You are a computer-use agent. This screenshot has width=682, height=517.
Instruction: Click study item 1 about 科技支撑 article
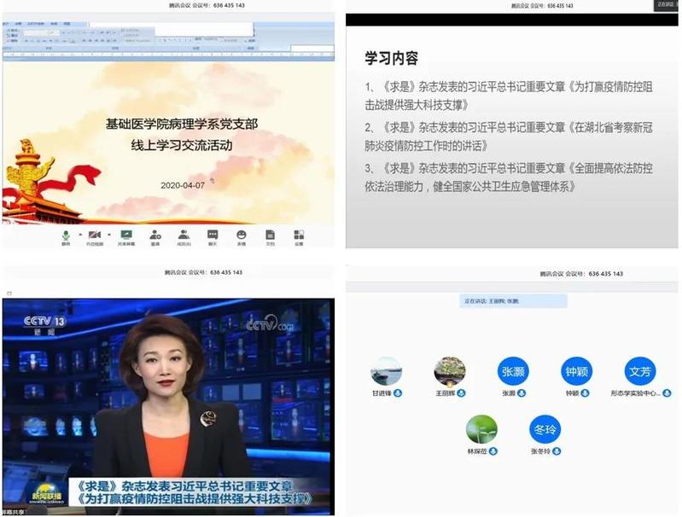pos(509,96)
